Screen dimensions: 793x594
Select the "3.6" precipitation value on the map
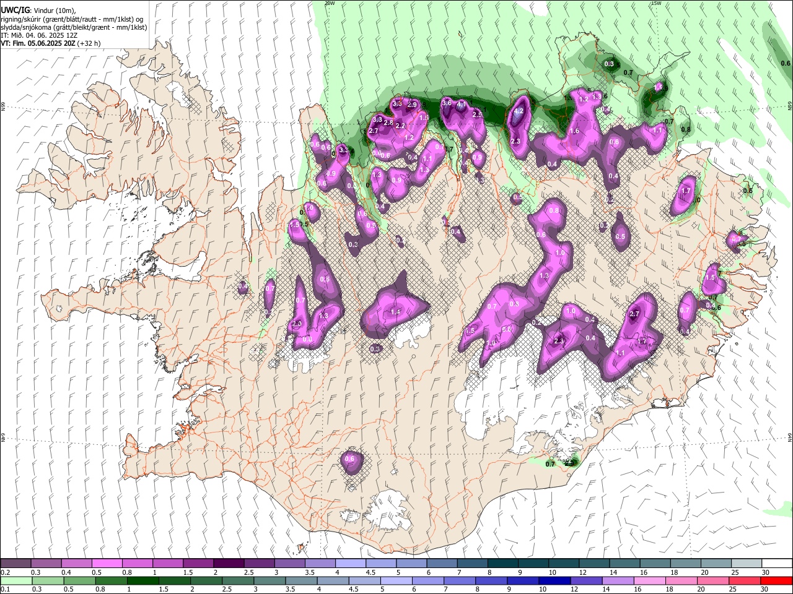click(x=446, y=103)
